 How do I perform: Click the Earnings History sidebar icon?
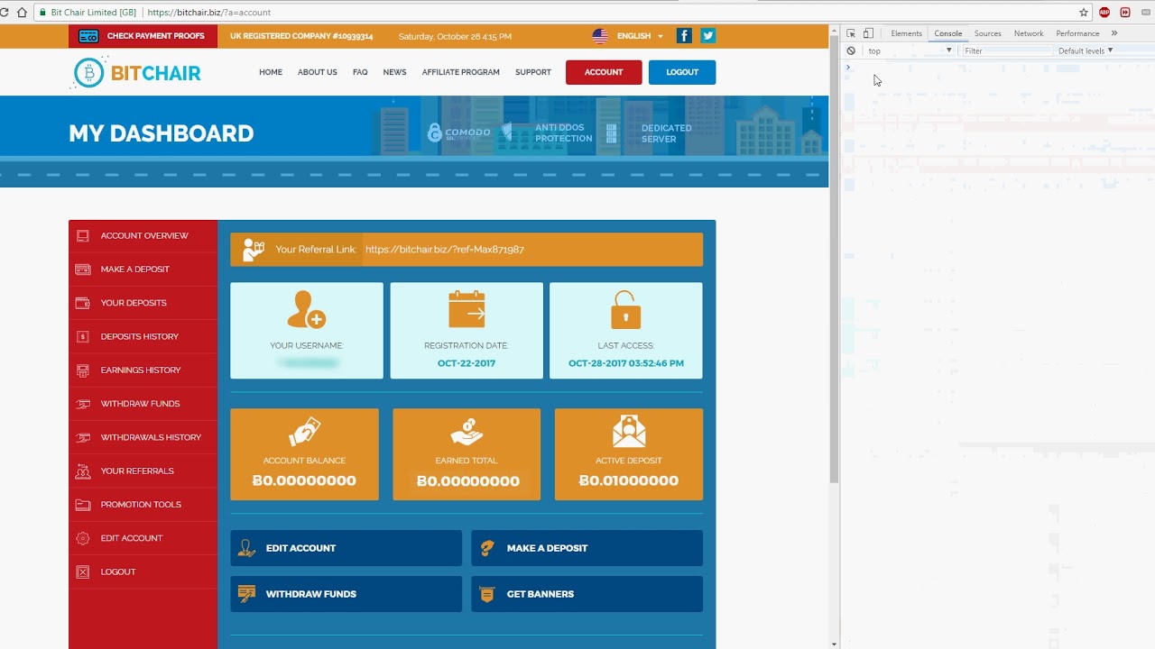coord(83,370)
